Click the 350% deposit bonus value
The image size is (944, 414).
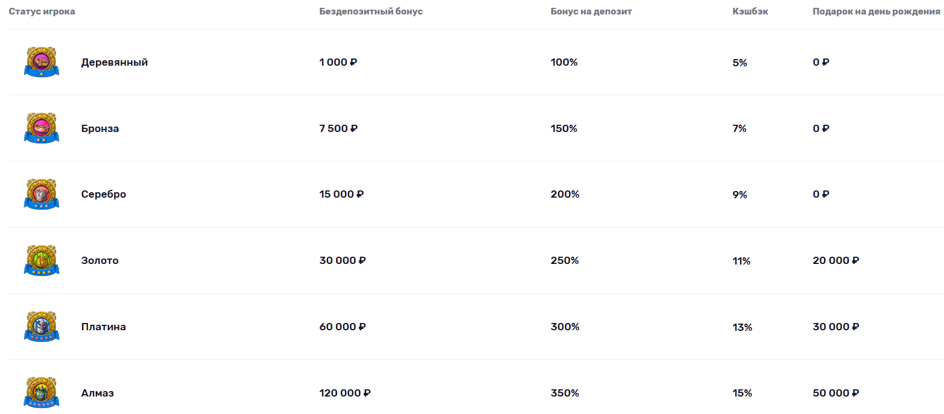(565, 393)
